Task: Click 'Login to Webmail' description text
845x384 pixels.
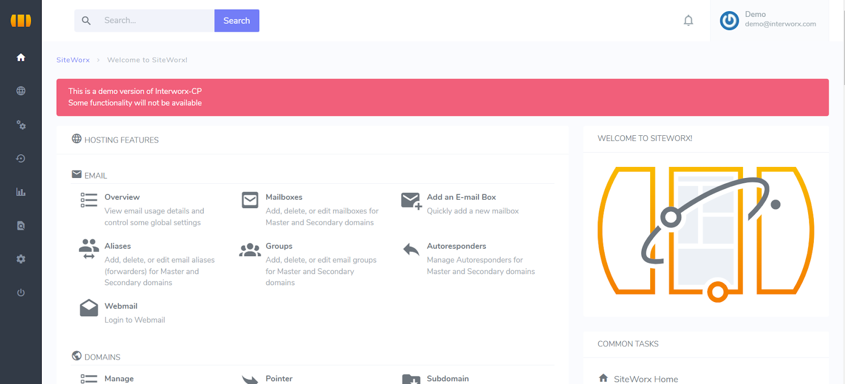Action: (x=135, y=320)
